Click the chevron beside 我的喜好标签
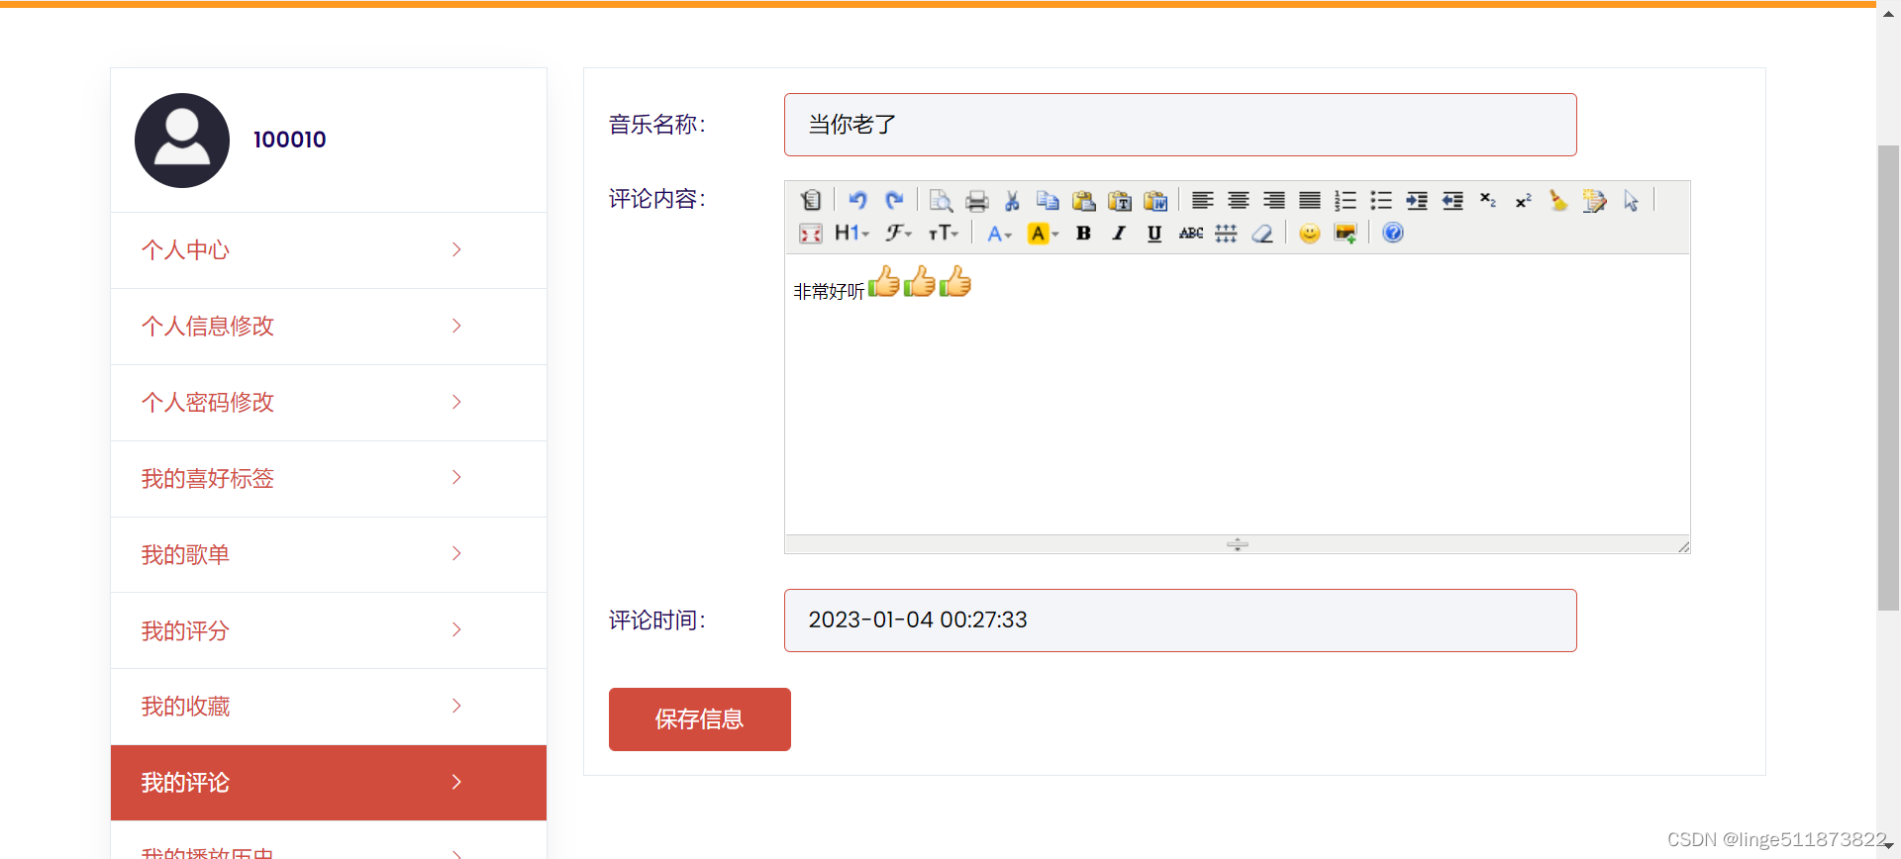1901x859 pixels. click(456, 477)
